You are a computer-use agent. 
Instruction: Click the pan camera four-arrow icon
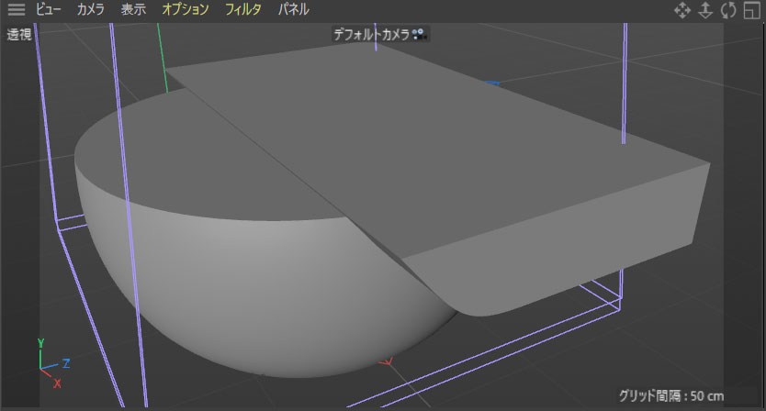click(x=682, y=10)
